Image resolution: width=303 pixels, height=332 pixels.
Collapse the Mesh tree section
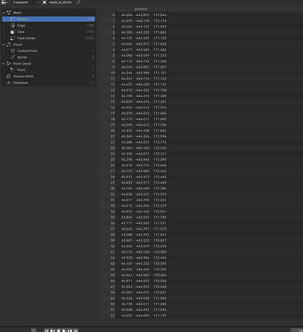point(3,13)
